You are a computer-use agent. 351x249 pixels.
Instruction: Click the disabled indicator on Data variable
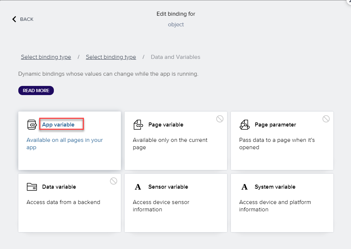114,181
